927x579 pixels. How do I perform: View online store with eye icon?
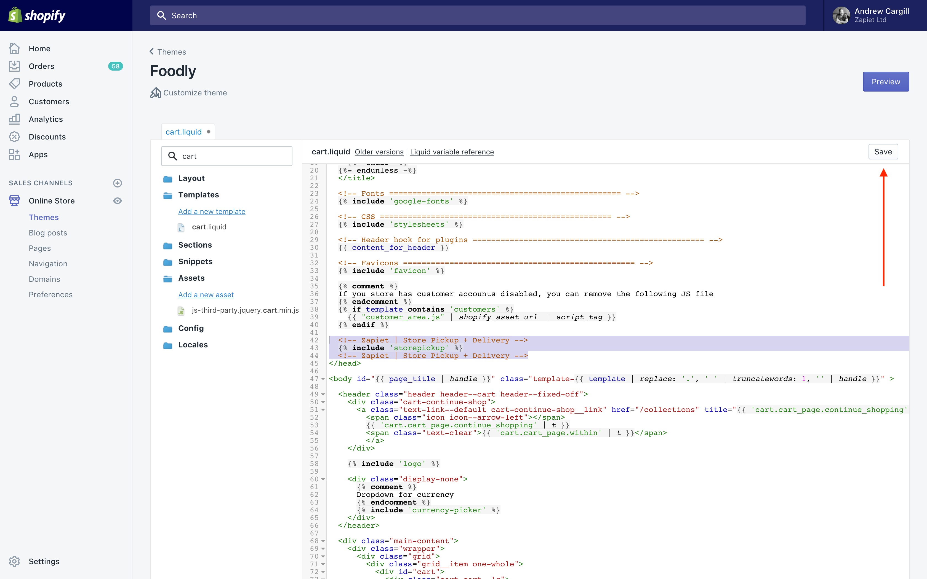pos(118,201)
